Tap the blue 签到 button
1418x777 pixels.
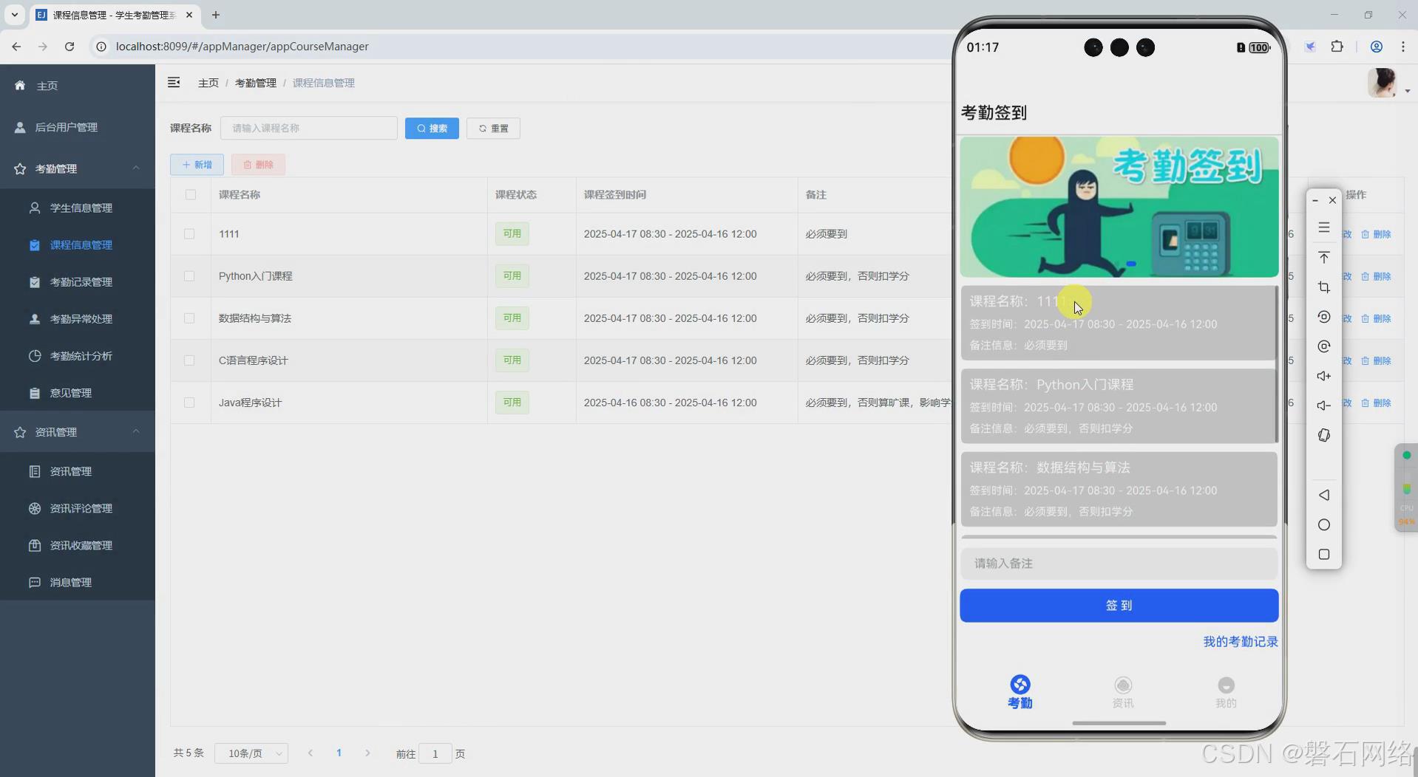click(x=1119, y=606)
